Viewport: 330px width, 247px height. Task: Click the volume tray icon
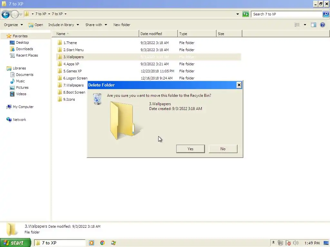(x=296, y=243)
